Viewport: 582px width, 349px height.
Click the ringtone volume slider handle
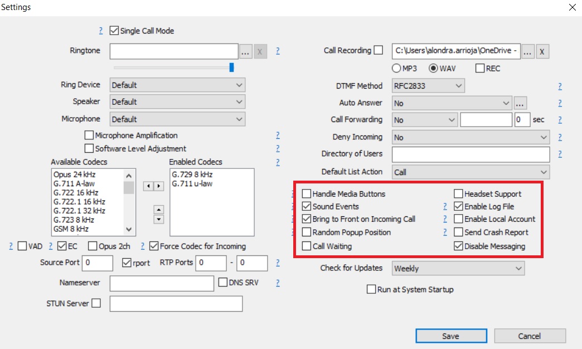231,67
